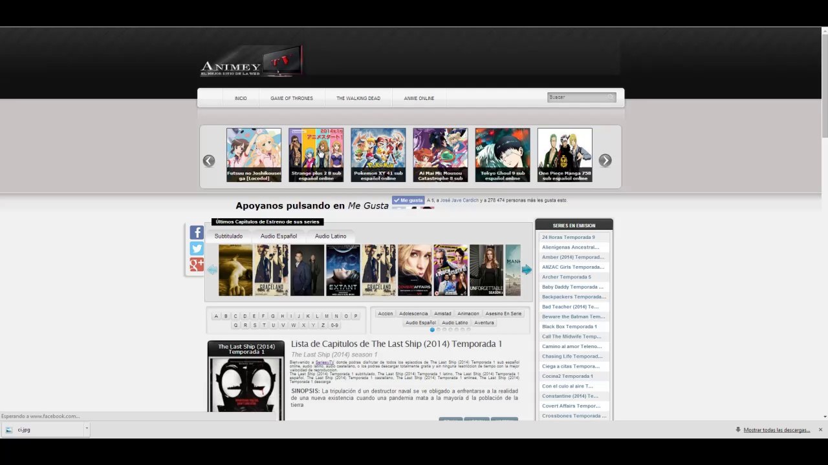Select the Asesino En Serie genre tag
This screenshot has width=828, height=465.
click(503, 314)
